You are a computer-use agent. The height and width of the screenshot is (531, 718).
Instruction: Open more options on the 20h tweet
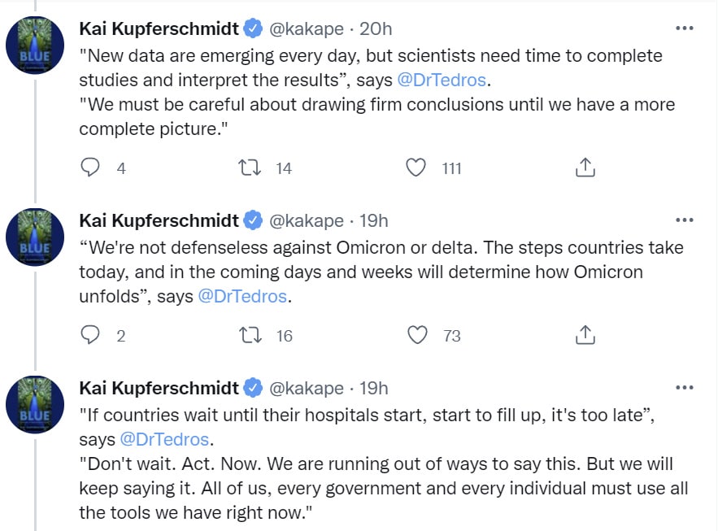point(685,28)
